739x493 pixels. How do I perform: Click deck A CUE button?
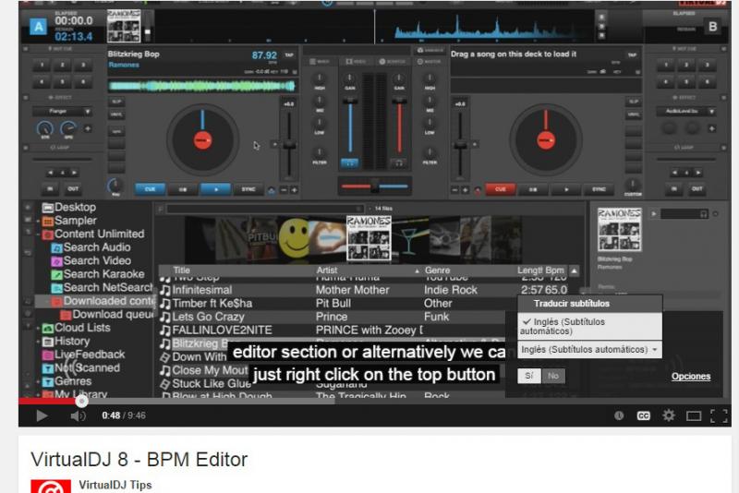[150, 189]
